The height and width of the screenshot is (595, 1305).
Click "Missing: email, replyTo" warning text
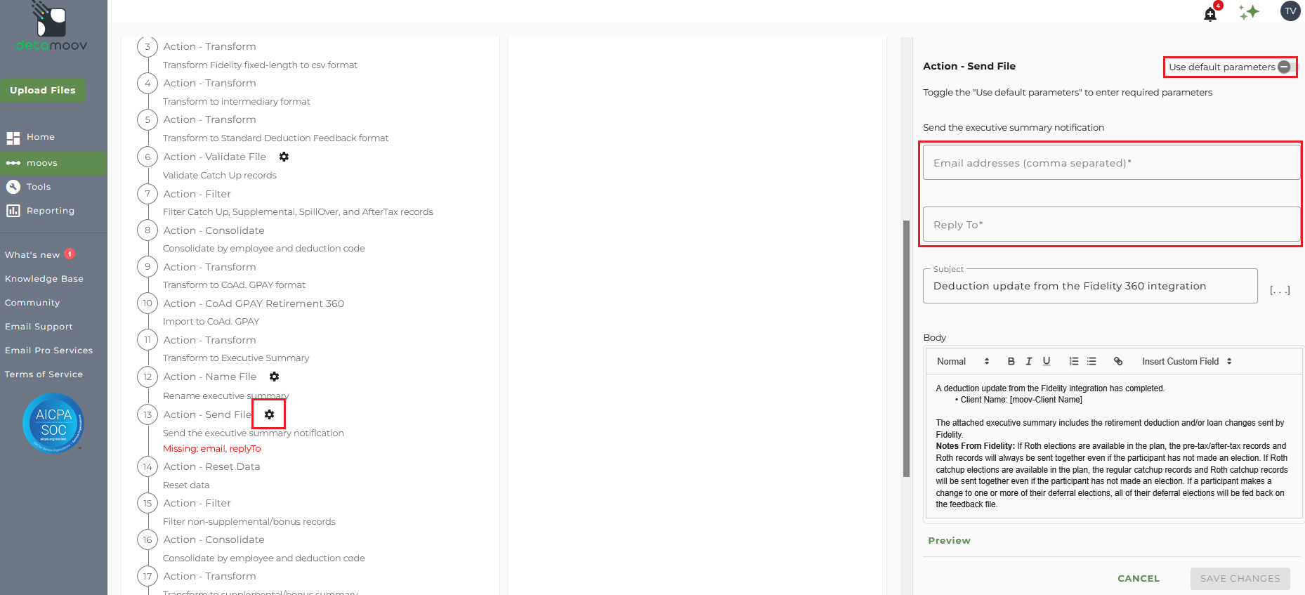tap(212, 449)
